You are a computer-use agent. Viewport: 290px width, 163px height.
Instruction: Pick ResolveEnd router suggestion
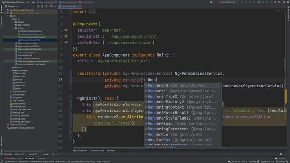coord(182,140)
